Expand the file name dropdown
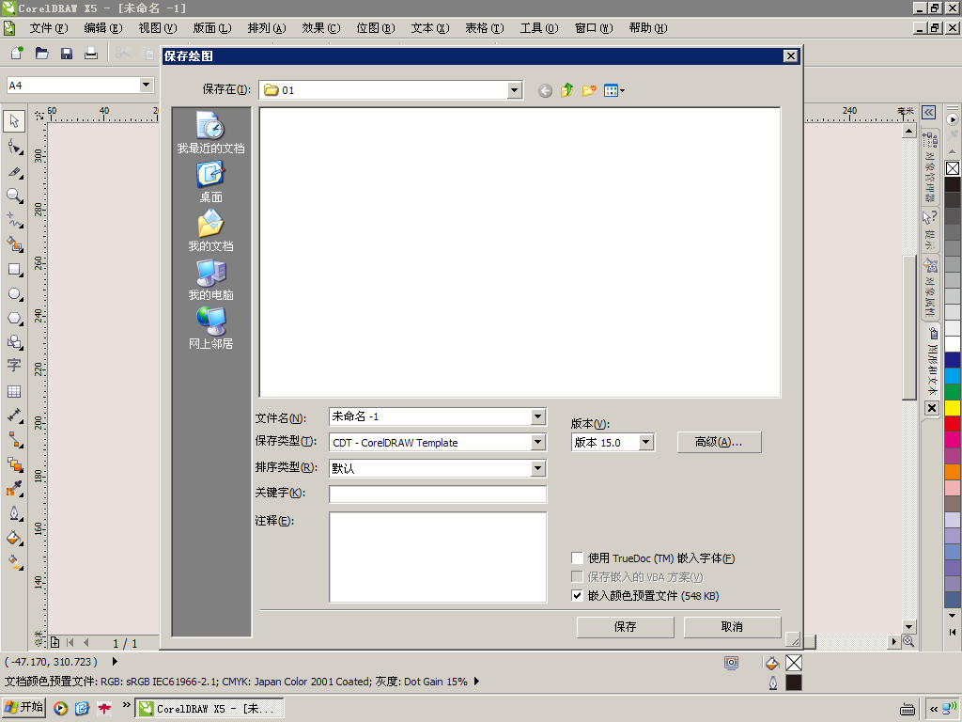This screenshot has height=722, width=962. click(x=538, y=416)
